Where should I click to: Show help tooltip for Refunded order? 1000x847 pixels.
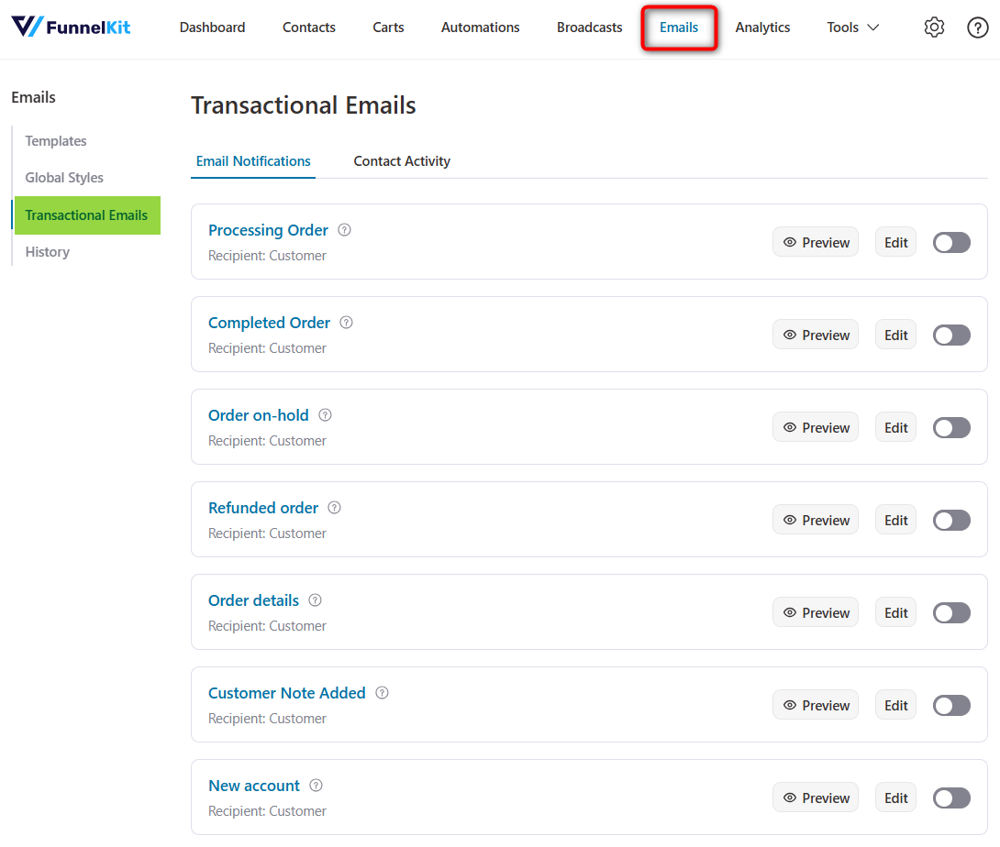point(334,507)
